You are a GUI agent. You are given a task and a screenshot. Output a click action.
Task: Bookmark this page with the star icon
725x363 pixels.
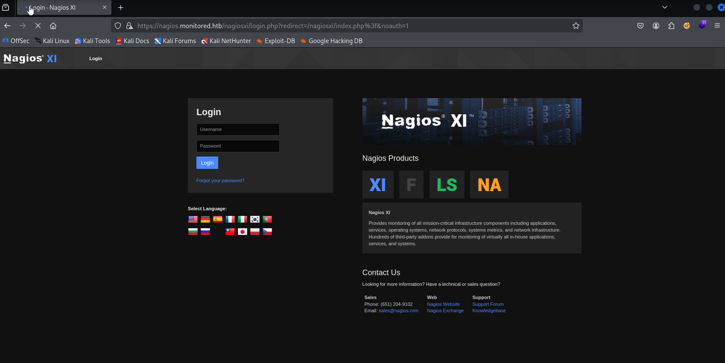pos(576,26)
